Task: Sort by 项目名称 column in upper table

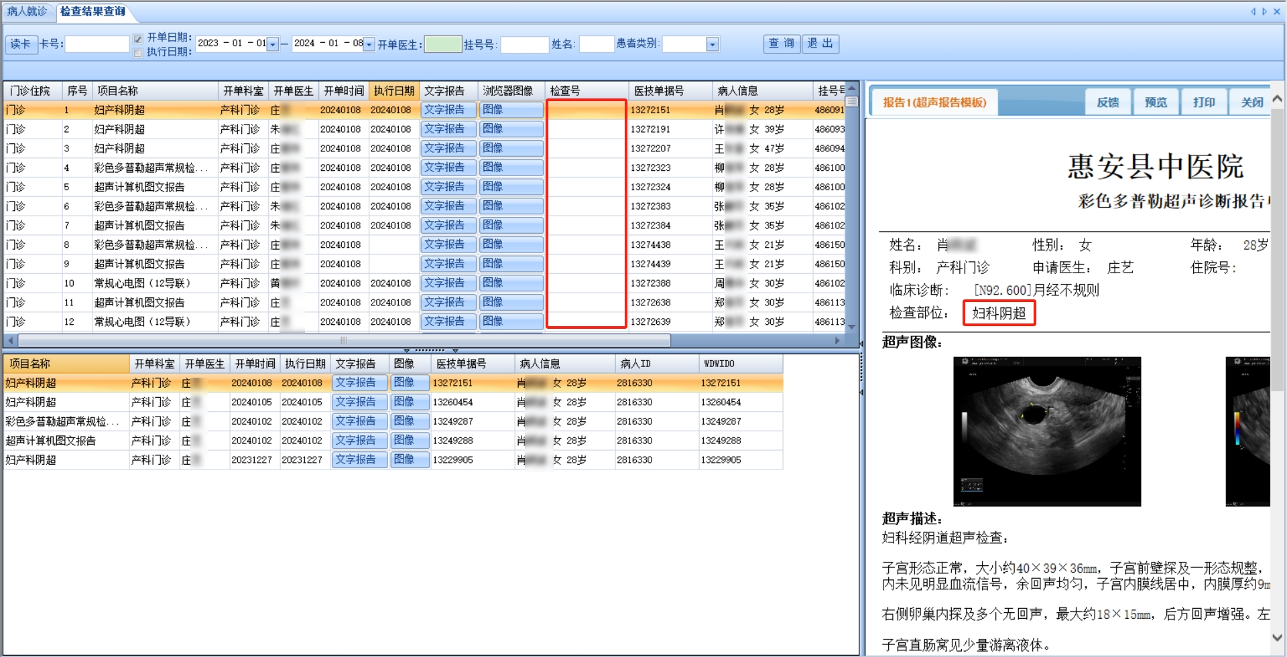Action: point(156,91)
